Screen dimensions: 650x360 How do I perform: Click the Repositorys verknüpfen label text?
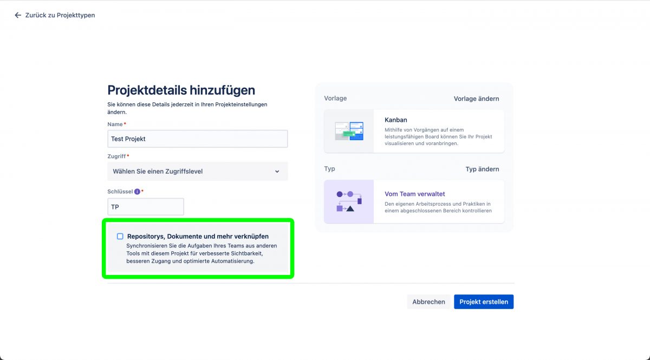(x=198, y=237)
